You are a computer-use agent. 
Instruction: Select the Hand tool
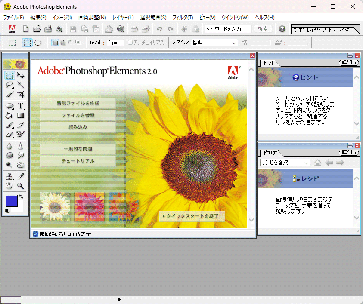9,186
